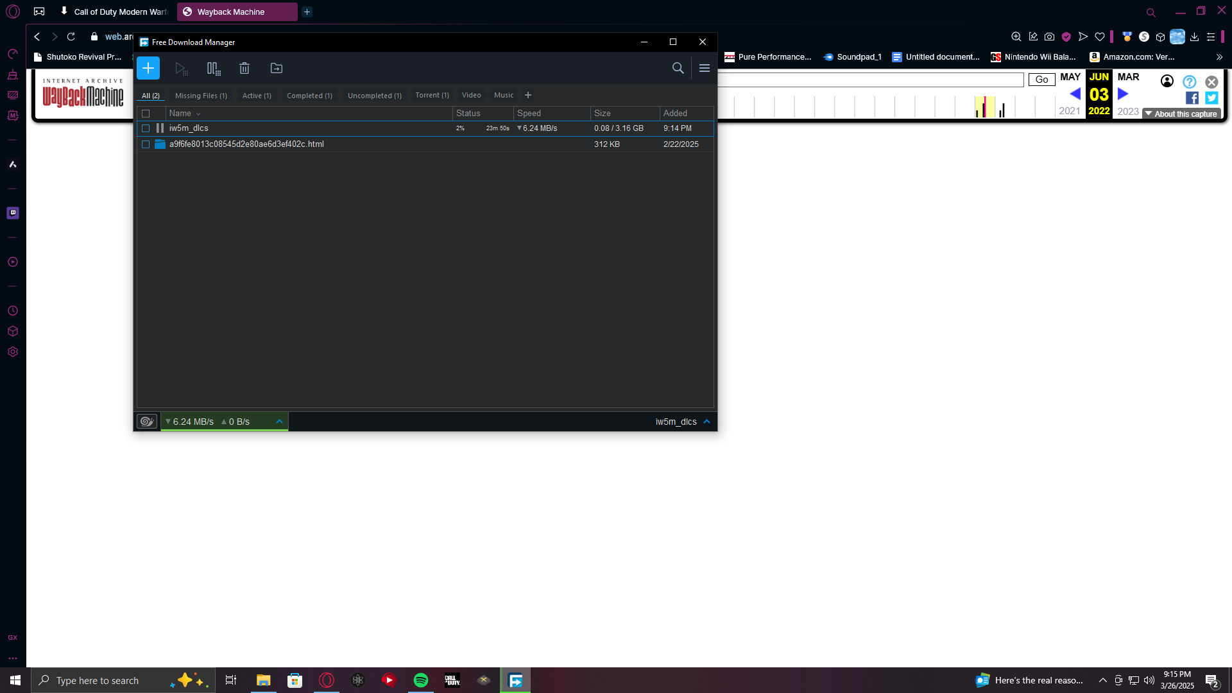
Task: Toggle snail mode icon in status bar
Action: [147, 422]
